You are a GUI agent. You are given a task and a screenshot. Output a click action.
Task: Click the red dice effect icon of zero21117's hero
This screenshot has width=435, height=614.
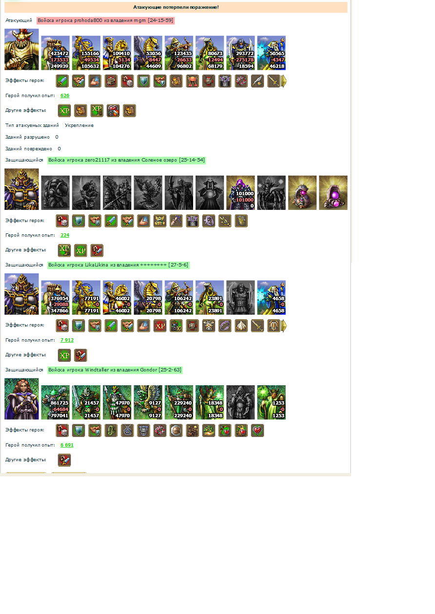[62, 221]
